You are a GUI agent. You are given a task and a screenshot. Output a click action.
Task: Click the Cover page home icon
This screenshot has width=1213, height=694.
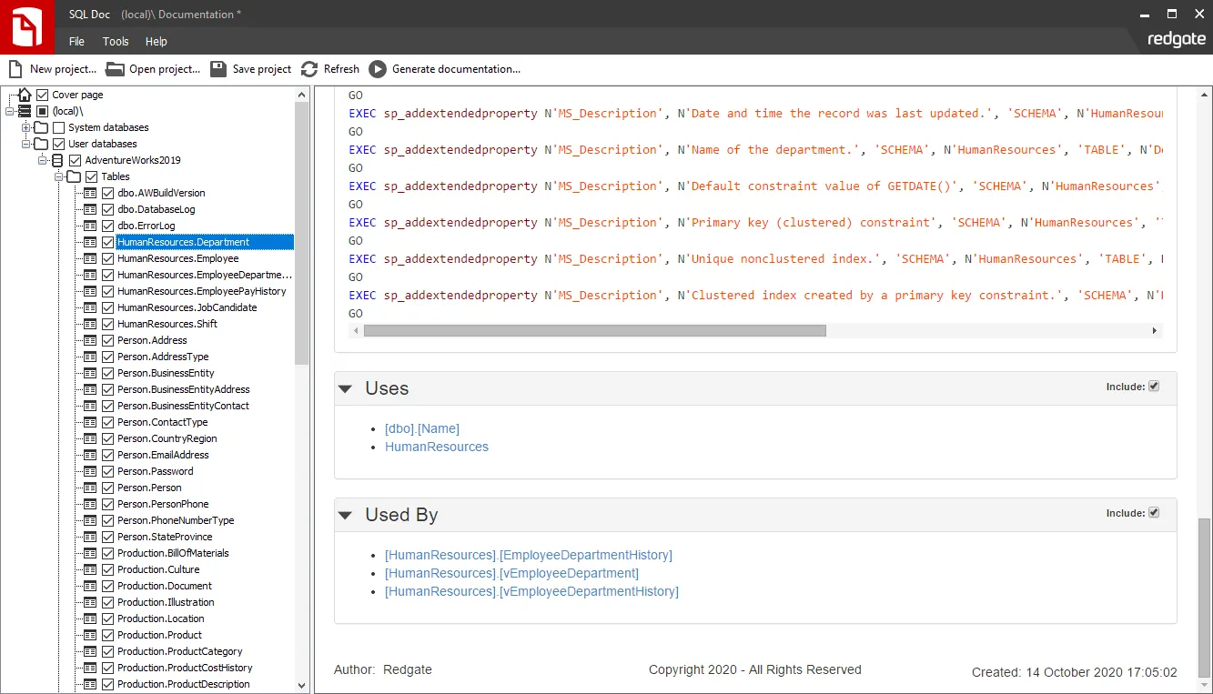tap(24, 94)
